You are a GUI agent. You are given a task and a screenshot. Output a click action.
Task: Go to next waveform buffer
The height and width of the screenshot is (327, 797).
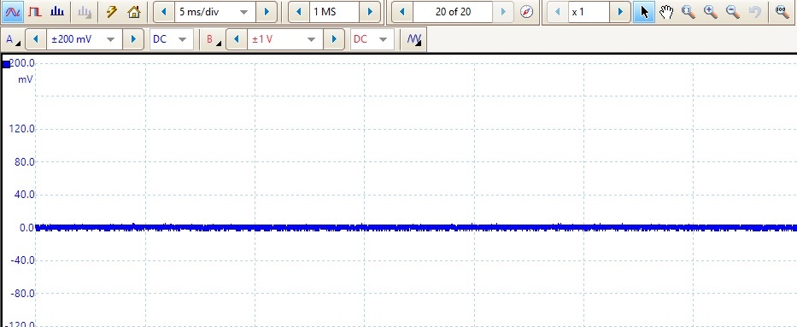(x=503, y=12)
